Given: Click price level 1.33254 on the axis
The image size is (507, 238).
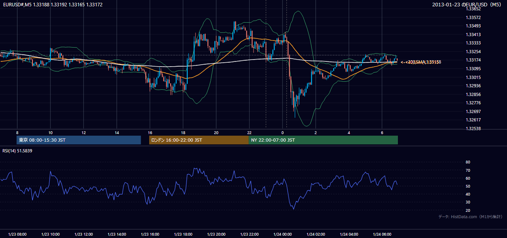Looking at the screenshot, I should tap(473, 52).
